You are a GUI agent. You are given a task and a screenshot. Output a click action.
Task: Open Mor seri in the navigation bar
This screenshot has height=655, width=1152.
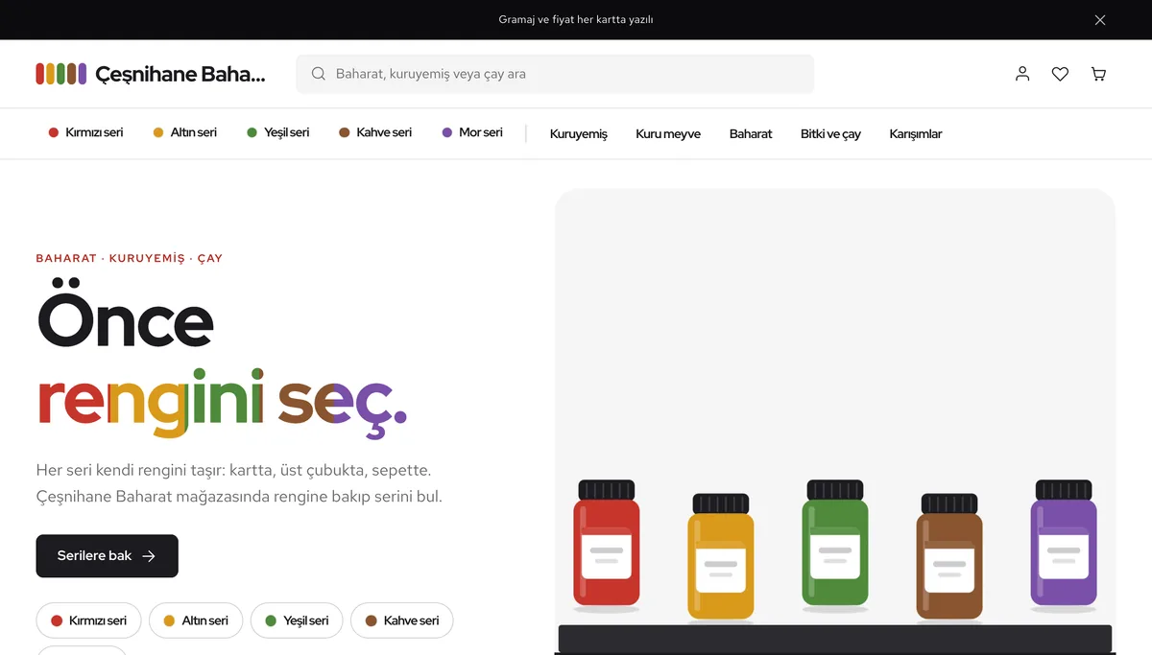click(x=471, y=132)
